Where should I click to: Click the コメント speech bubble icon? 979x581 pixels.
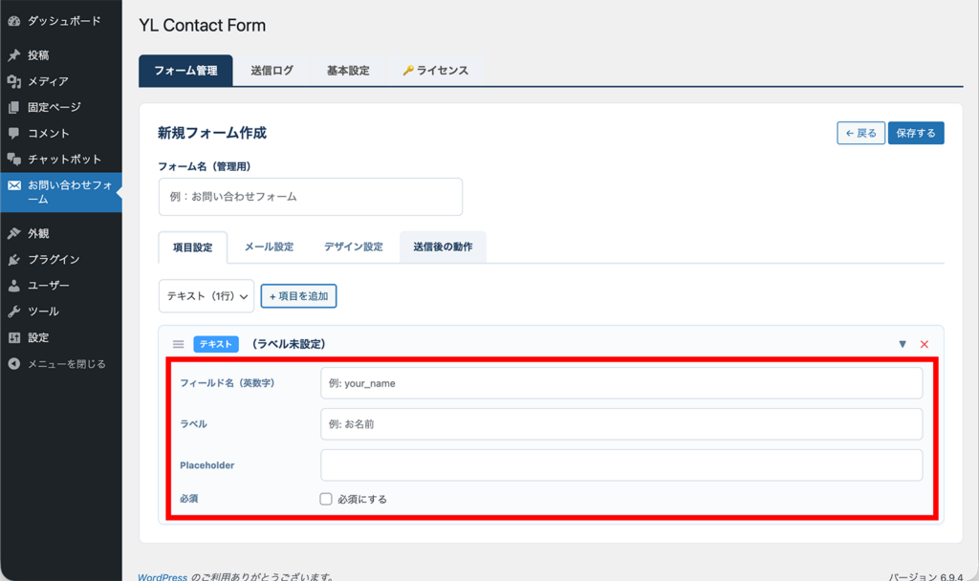click(x=14, y=133)
